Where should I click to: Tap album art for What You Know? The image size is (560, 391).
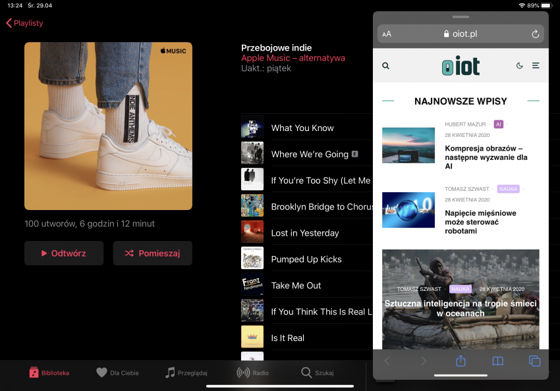click(x=252, y=127)
